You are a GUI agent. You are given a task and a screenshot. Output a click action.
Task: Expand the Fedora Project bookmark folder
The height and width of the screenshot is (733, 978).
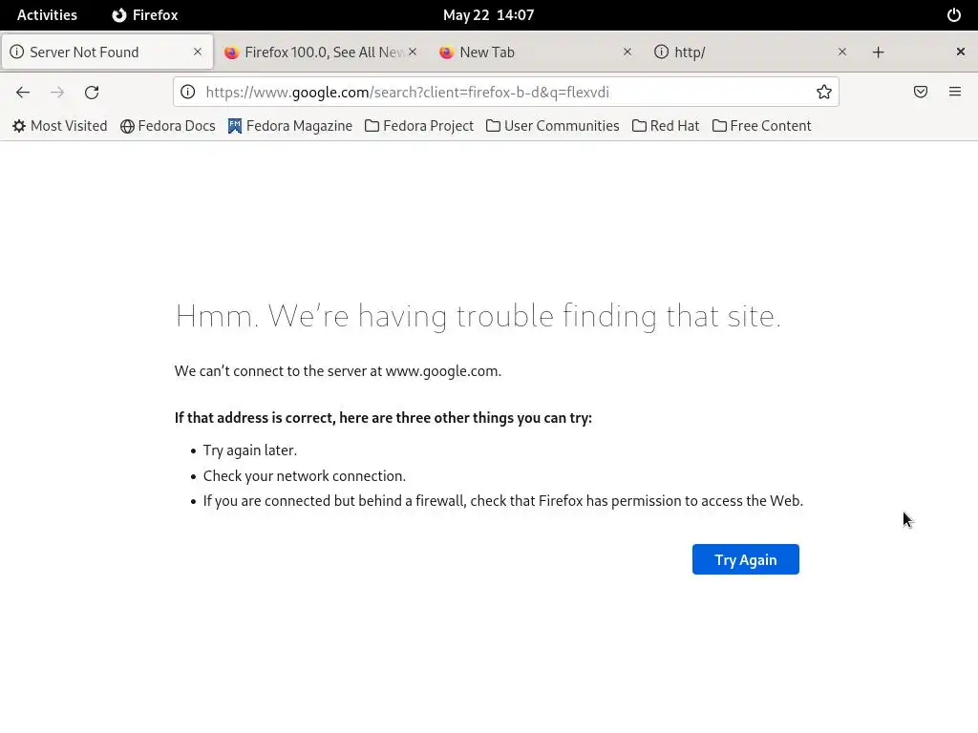coord(419,126)
